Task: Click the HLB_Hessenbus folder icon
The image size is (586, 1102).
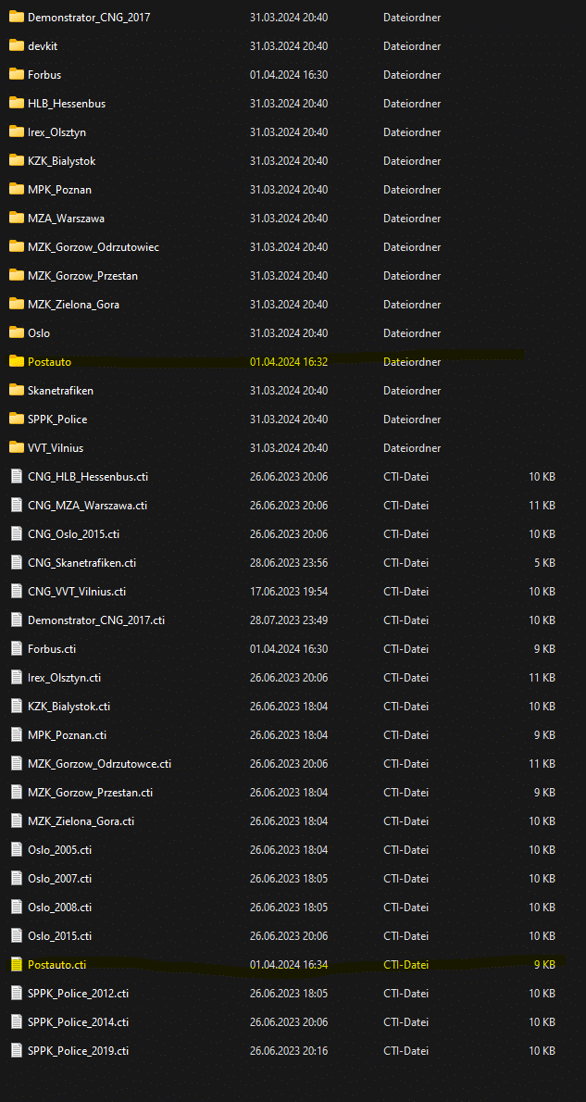Action: (16, 103)
